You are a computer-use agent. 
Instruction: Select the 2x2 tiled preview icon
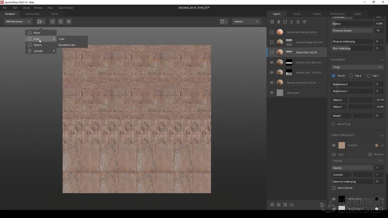tap(60, 22)
